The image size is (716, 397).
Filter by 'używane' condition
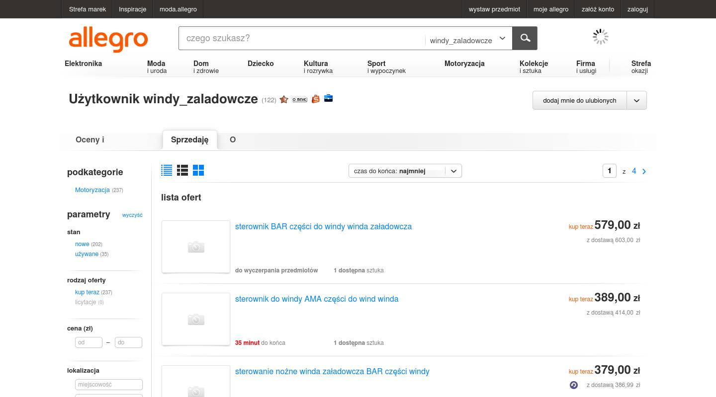(x=87, y=254)
